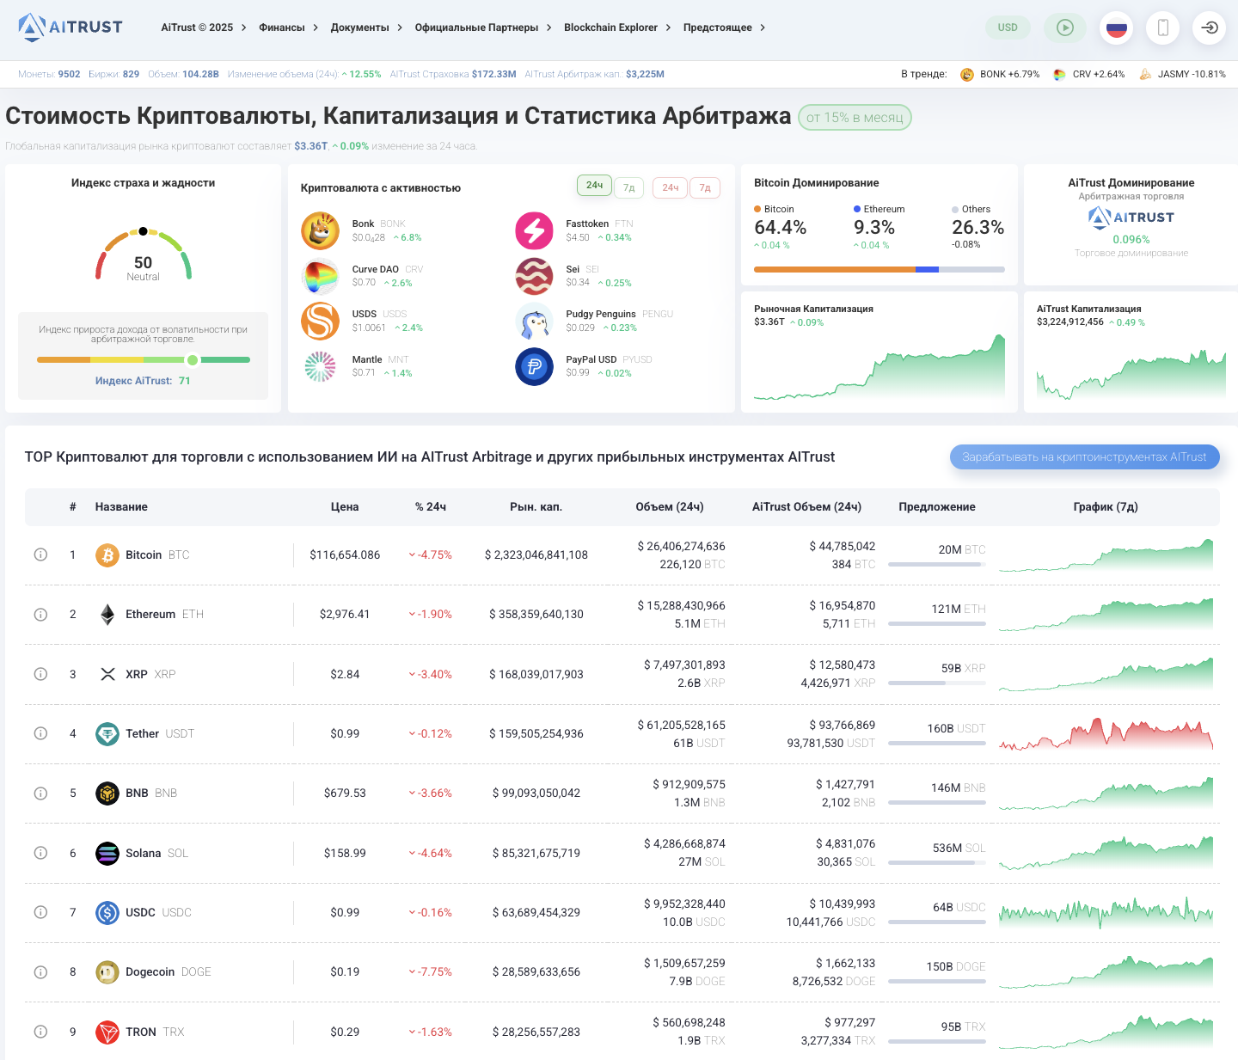Click the Curve DAO coin icon
The width and height of the screenshot is (1238, 1060).
pos(320,276)
